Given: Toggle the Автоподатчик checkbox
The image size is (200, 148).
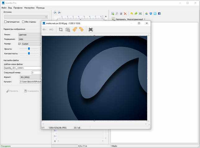Looking at the screenshot, I should click(5, 22).
